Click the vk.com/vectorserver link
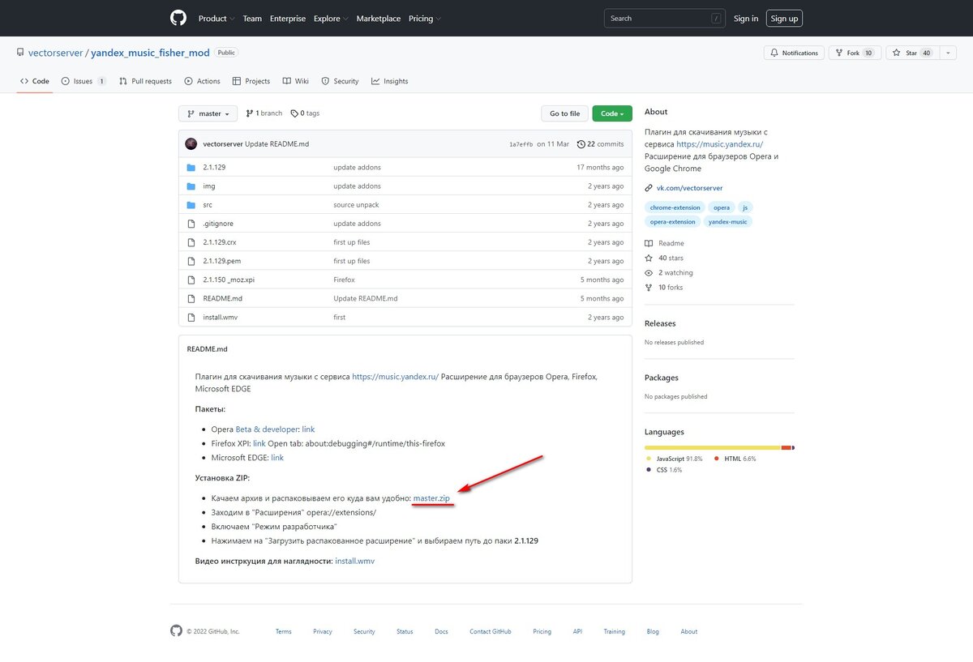973x662 pixels. click(x=689, y=188)
